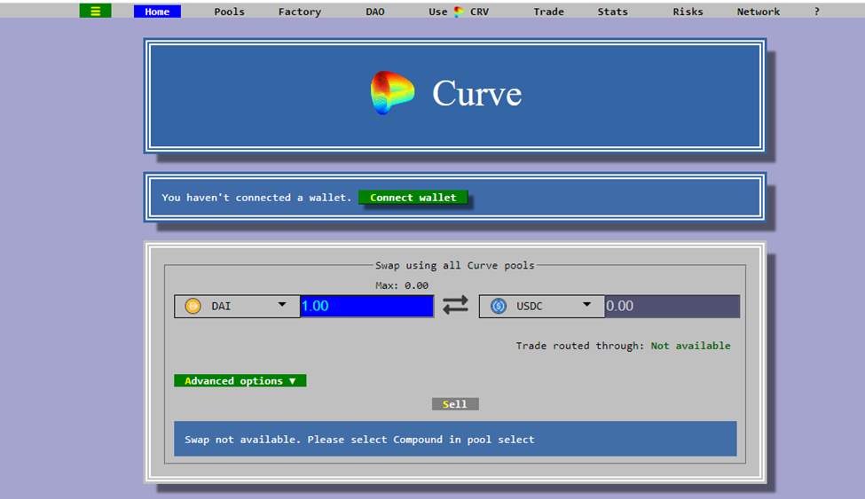Select DAO in the navigation bar
The width and height of the screenshot is (865, 499).
(x=375, y=12)
